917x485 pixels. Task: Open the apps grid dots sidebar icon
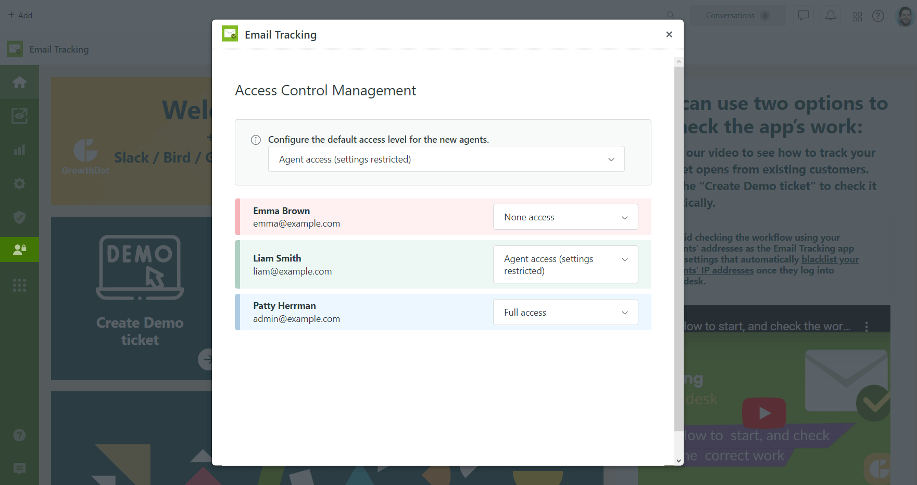(x=19, y=285)
